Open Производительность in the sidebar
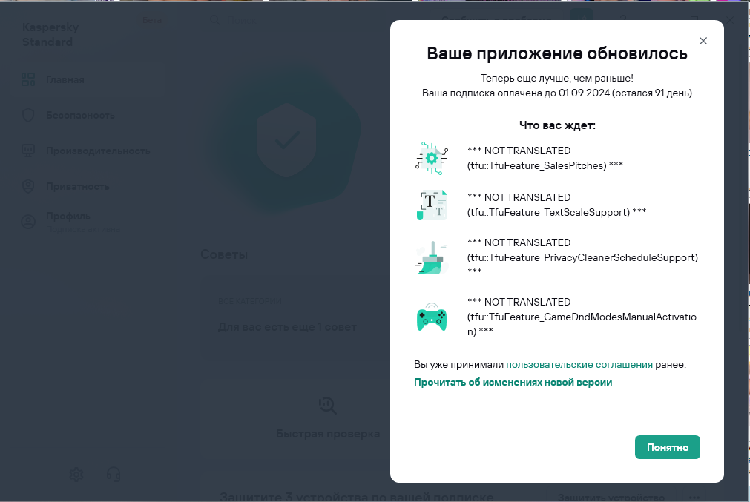This screenshot has height=502, width=750. [x=98, y=151]
